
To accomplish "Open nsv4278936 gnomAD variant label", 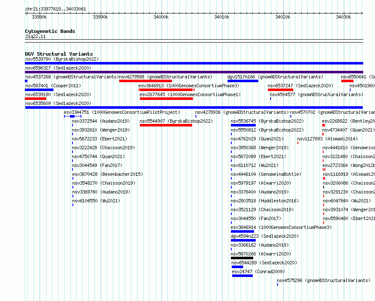I will [242, 112].
